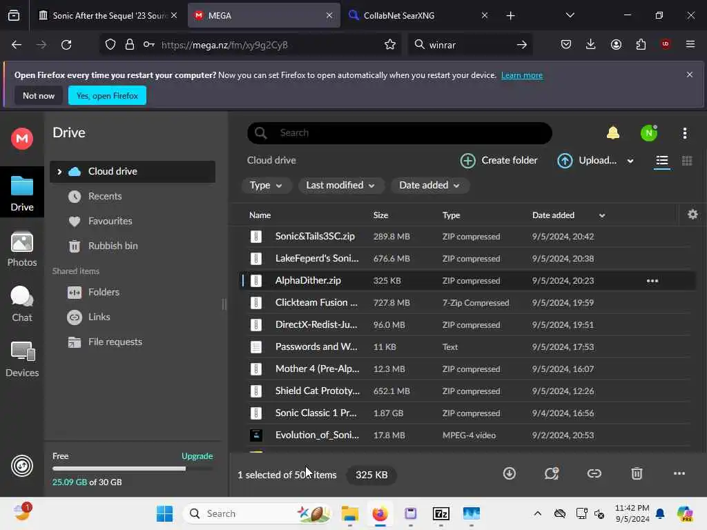Open File requests item

click(115, 342)
